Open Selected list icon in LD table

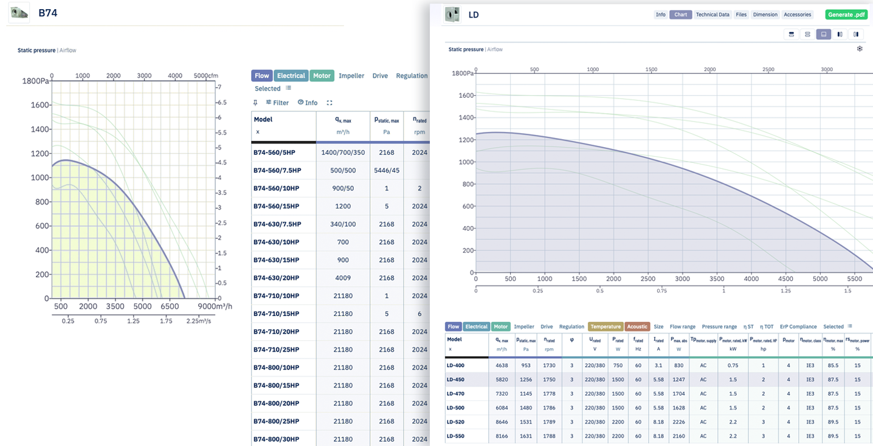coord(850,326)
